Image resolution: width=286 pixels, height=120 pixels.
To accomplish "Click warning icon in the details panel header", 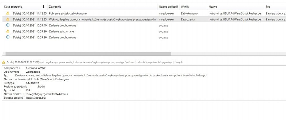I will coord(3,62).
